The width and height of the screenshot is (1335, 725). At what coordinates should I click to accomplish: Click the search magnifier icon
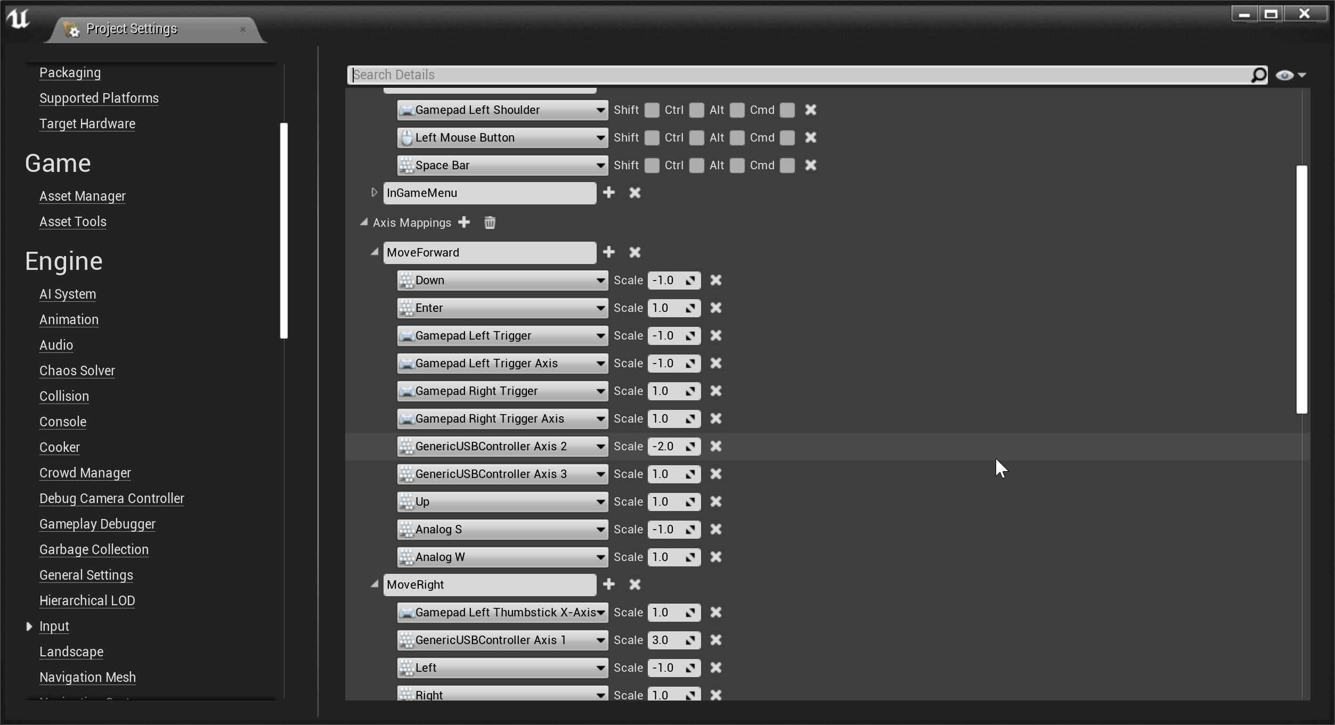click(x=1258, y=75)
